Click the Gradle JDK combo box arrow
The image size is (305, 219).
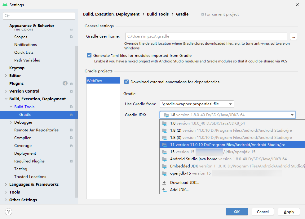[292, 115]
